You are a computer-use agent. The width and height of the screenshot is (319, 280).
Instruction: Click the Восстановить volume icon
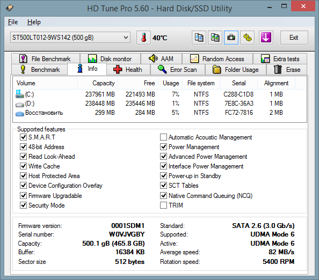pos(20,114)
